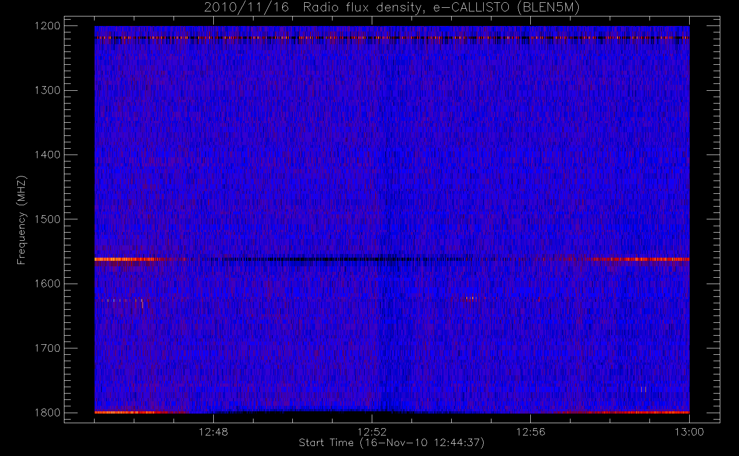739x456 pixels.
Task: Click the 1400 frequency tick label
Action: [x=48, y=155]
